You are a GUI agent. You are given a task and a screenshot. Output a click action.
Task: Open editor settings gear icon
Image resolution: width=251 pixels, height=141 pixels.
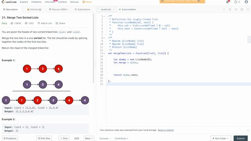(x=242, y=9)
